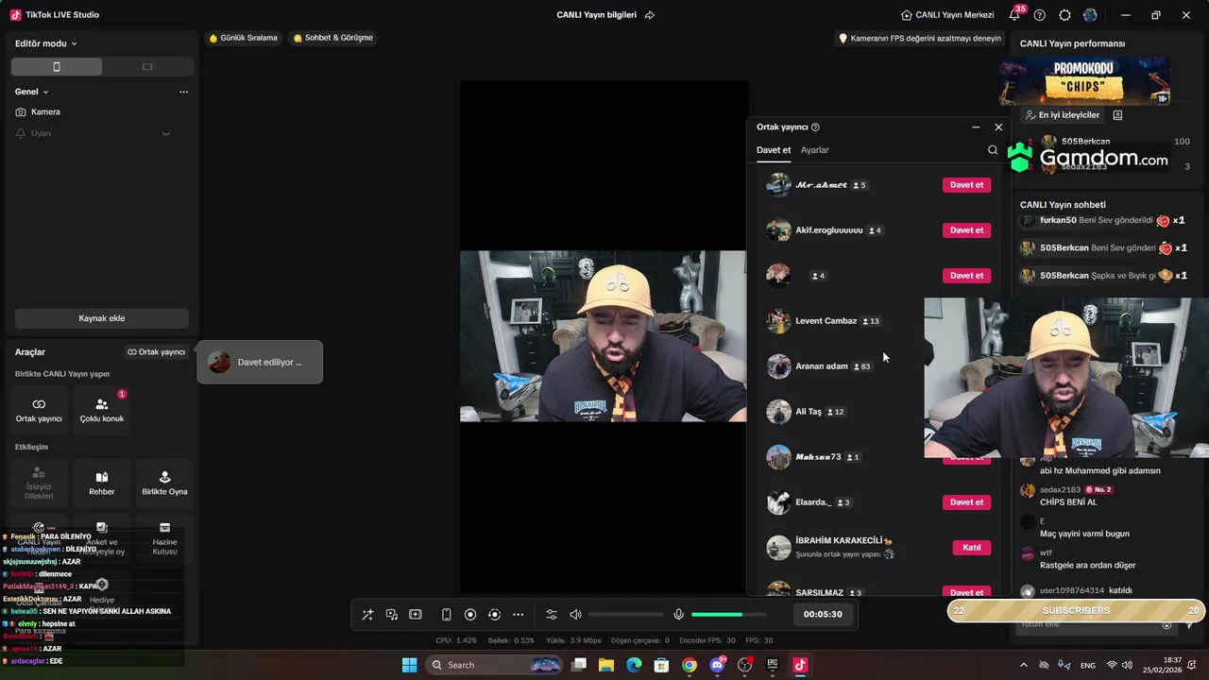This screenshot has width=1209, height=680.
Task: Open Google Chrome from taskbar
Action: point(690,665)
